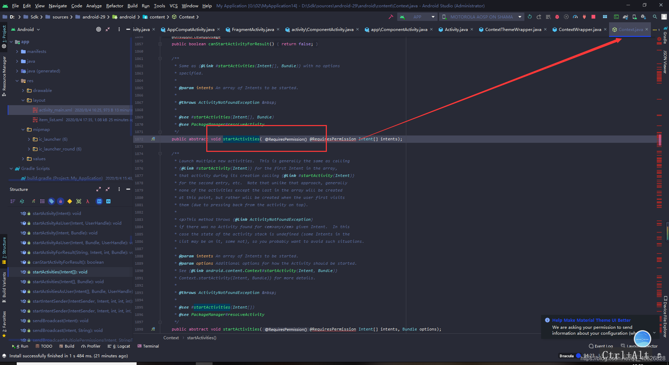Open the APP run configuration dropdown
669x365 pixels.
pyautogui.click(x=418, y=17)
